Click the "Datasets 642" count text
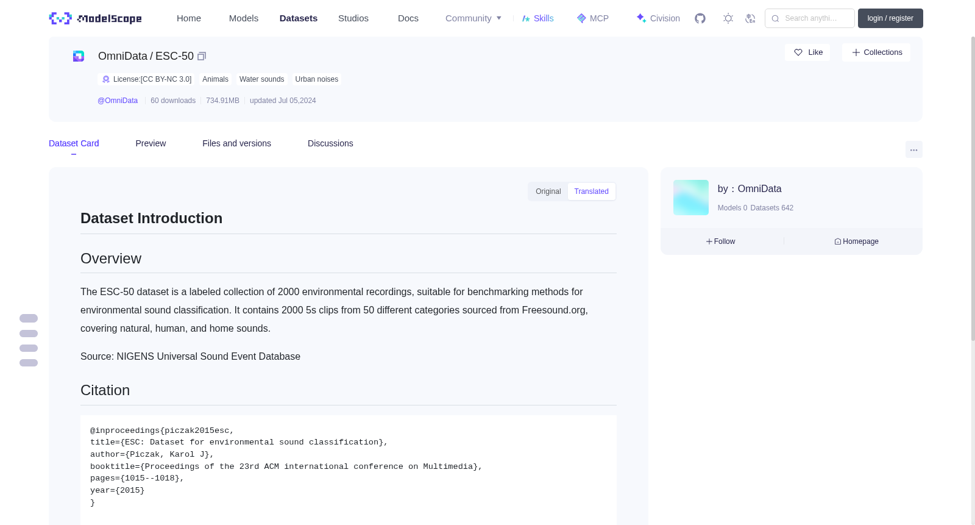The image size is (975, 525). point(772,208)
